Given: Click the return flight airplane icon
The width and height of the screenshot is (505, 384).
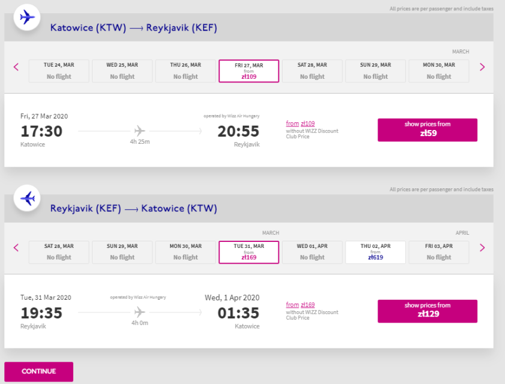Looking at the screenshot, I should pos(27,198).
